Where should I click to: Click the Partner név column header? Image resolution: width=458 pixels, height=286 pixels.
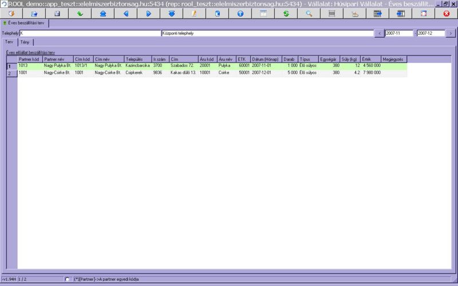57,59
